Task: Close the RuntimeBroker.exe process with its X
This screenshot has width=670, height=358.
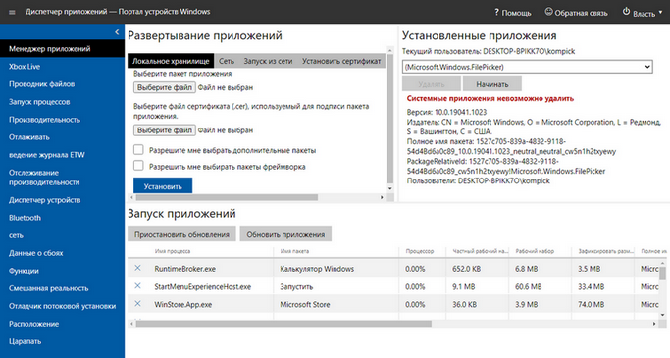Action: [137, 268]
